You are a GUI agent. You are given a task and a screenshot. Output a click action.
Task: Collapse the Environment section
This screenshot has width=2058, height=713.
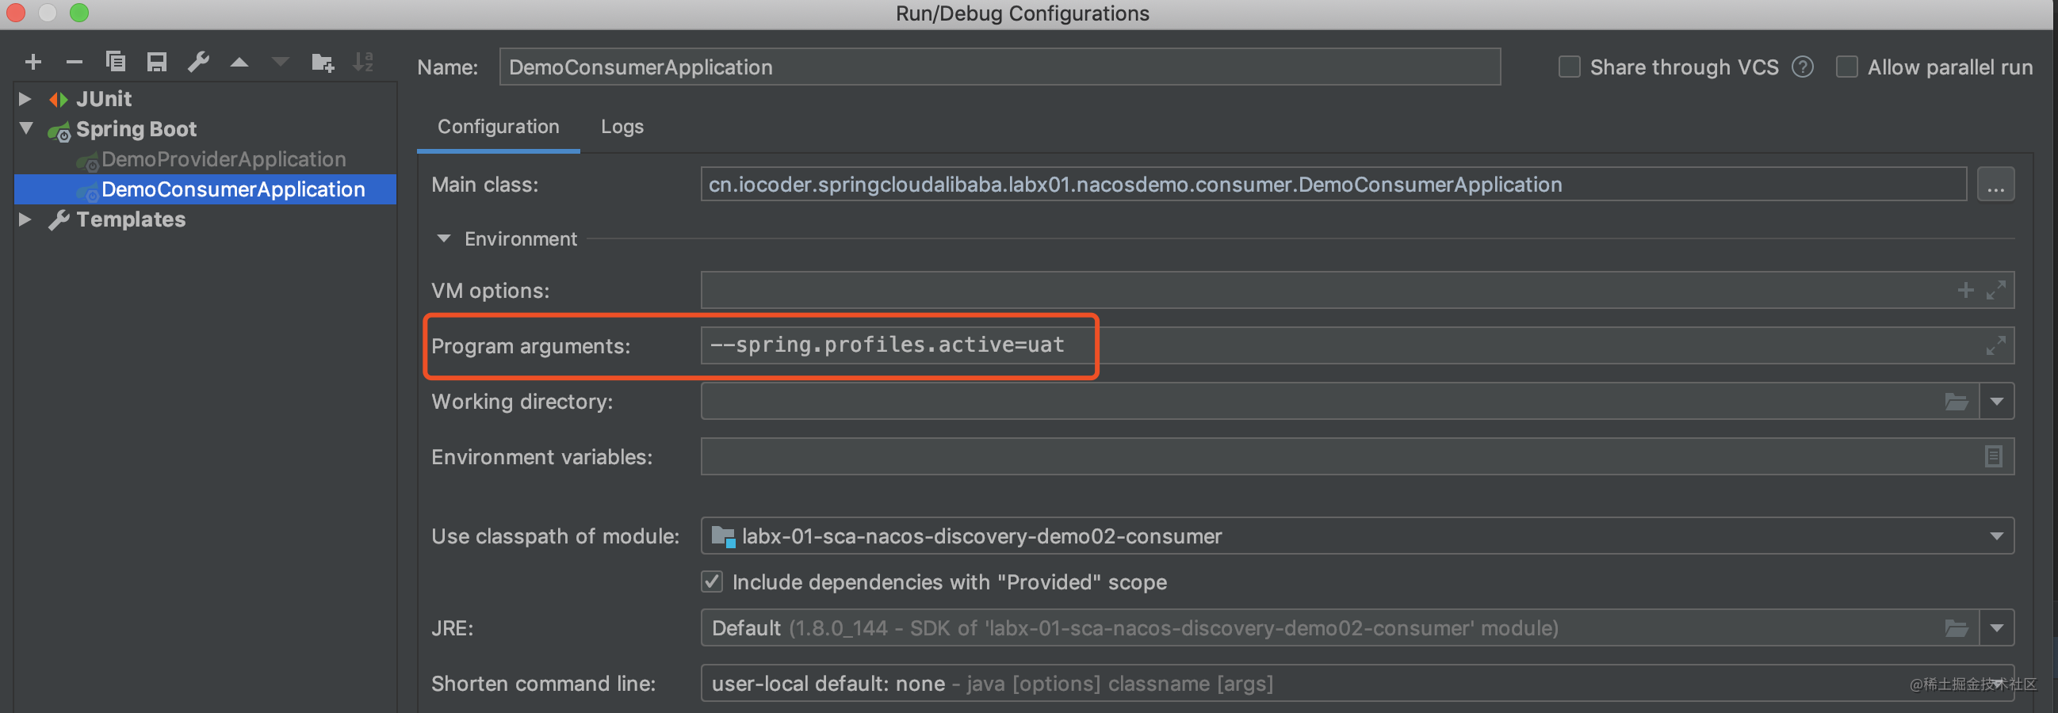tap(444, 238)
